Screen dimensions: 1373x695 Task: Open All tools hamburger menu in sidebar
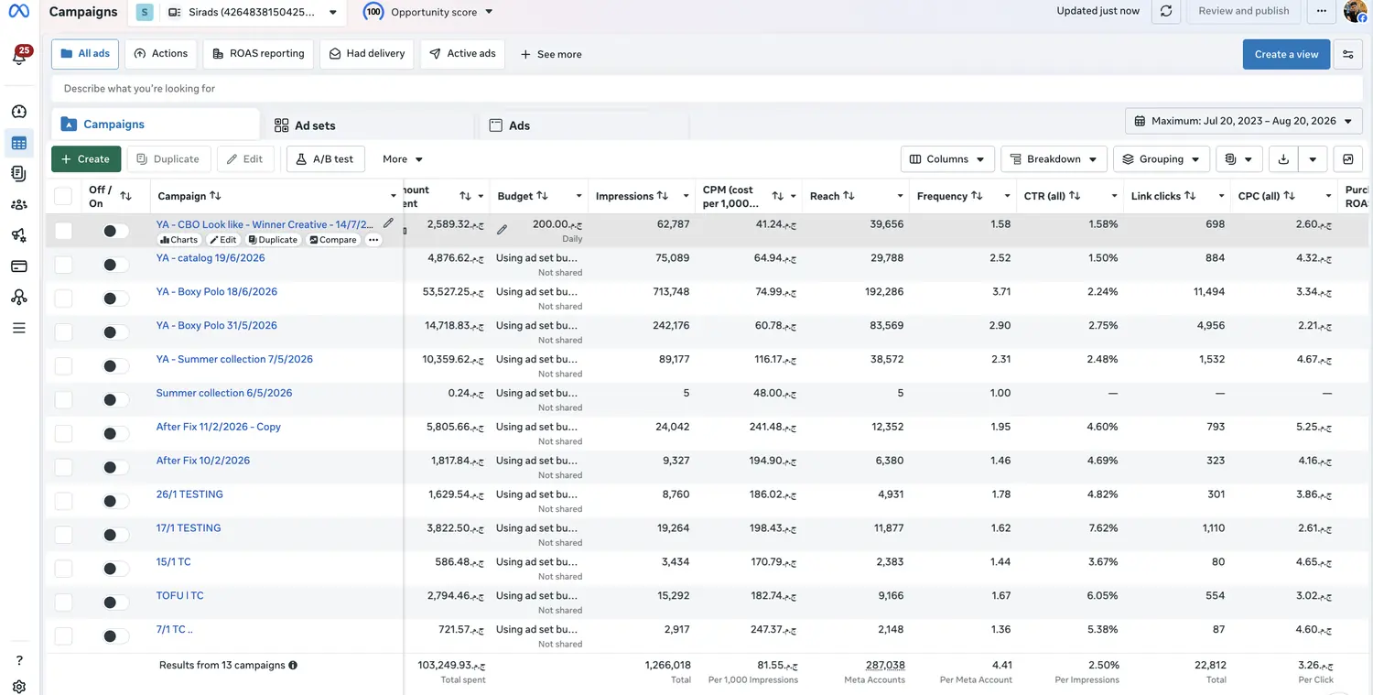pos(19,328)
